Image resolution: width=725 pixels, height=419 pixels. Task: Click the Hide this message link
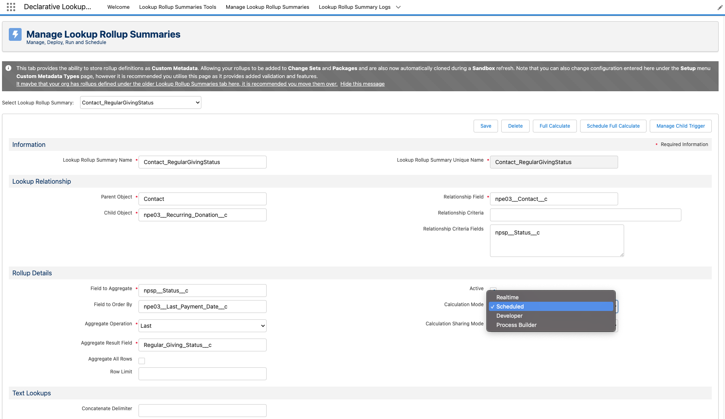point(362,84)
